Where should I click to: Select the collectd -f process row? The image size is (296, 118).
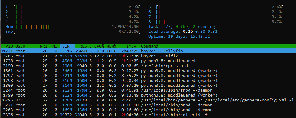[148, 115]
